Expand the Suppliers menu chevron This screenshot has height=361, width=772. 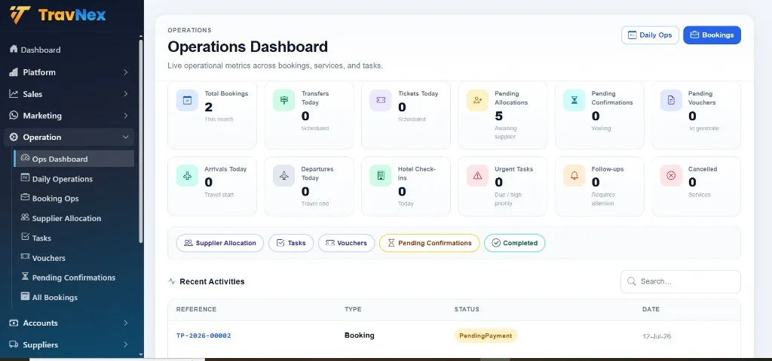pos(126,344)
